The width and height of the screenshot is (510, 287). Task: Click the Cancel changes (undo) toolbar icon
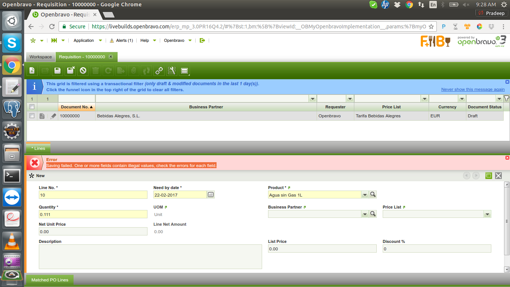point(83,71)
